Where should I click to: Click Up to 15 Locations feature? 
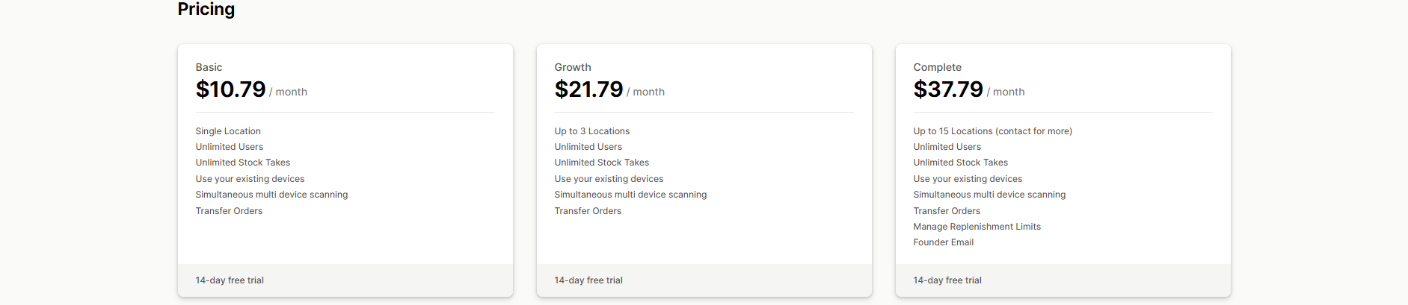pos(992,131)
